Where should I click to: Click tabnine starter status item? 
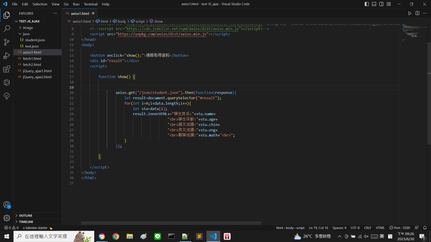(37, 228)
